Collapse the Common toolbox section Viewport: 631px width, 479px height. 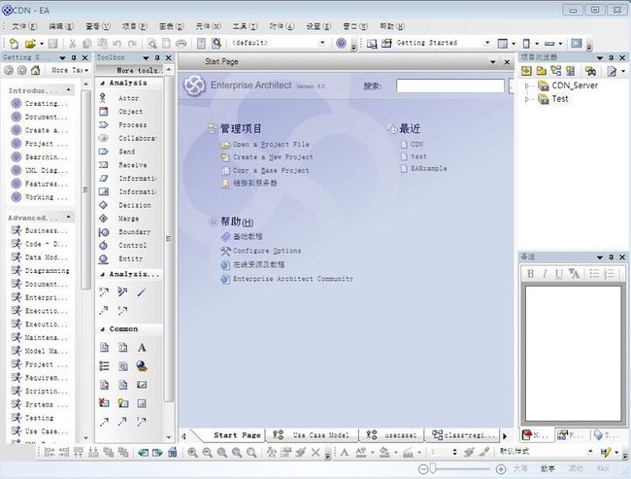pyautogui.click(x=103, y=329)
